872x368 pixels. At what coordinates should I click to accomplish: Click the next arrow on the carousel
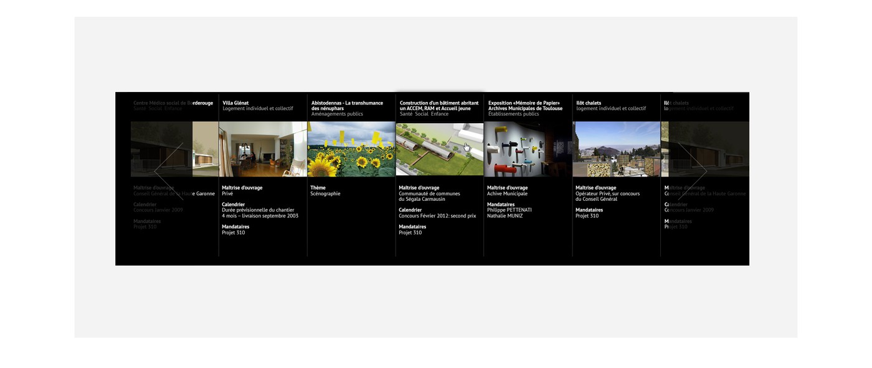(693, 171)
